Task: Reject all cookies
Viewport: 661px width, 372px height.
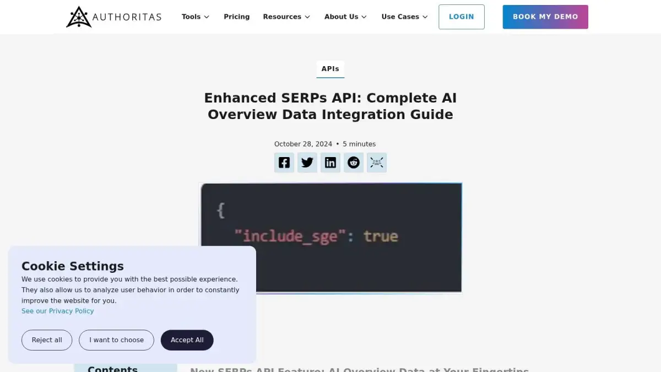Action: [x=47, y=340]
